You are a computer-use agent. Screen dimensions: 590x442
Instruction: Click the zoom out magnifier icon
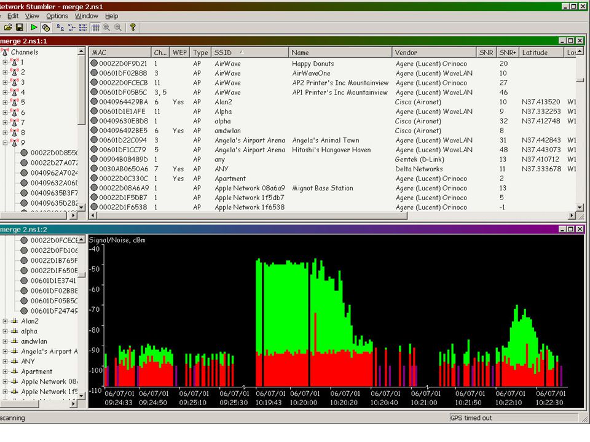118,28
